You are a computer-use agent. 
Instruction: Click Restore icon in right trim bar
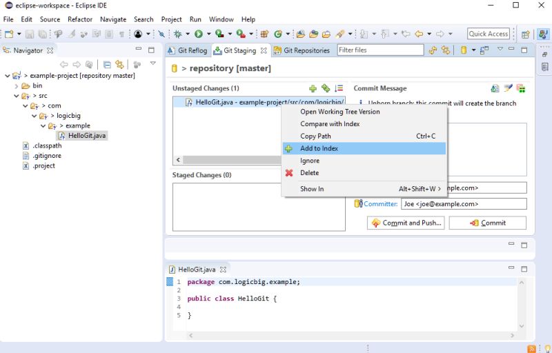click(x=544, y=54)
